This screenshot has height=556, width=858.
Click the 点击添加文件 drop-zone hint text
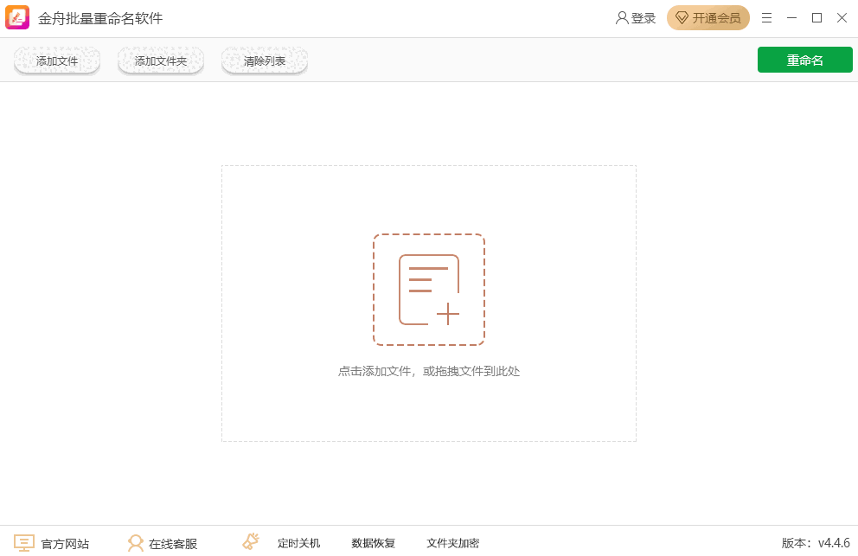[x=429, y=371]
